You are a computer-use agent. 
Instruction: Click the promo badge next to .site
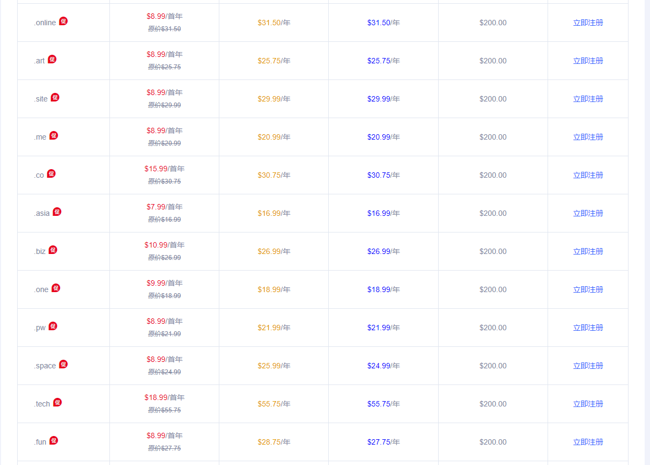click(55, 97)
